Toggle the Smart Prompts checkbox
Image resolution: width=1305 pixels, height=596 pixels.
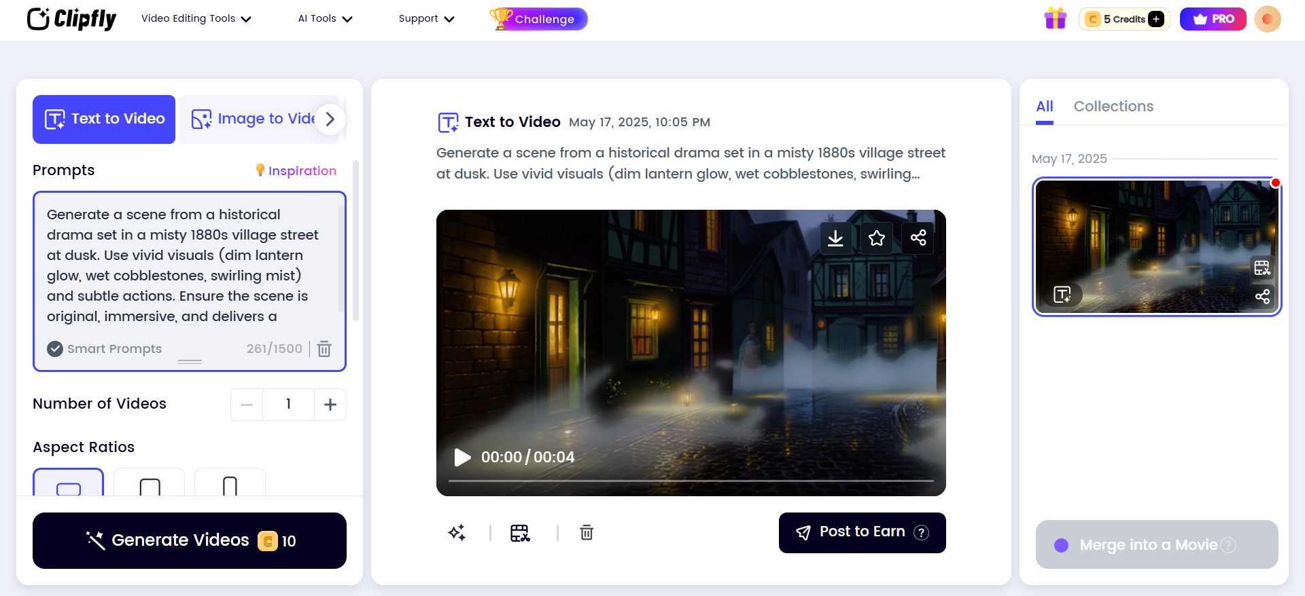(55, 349)
